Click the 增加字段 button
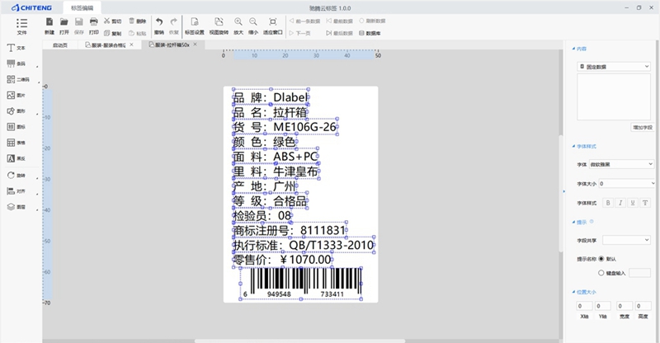 point(641,128)
